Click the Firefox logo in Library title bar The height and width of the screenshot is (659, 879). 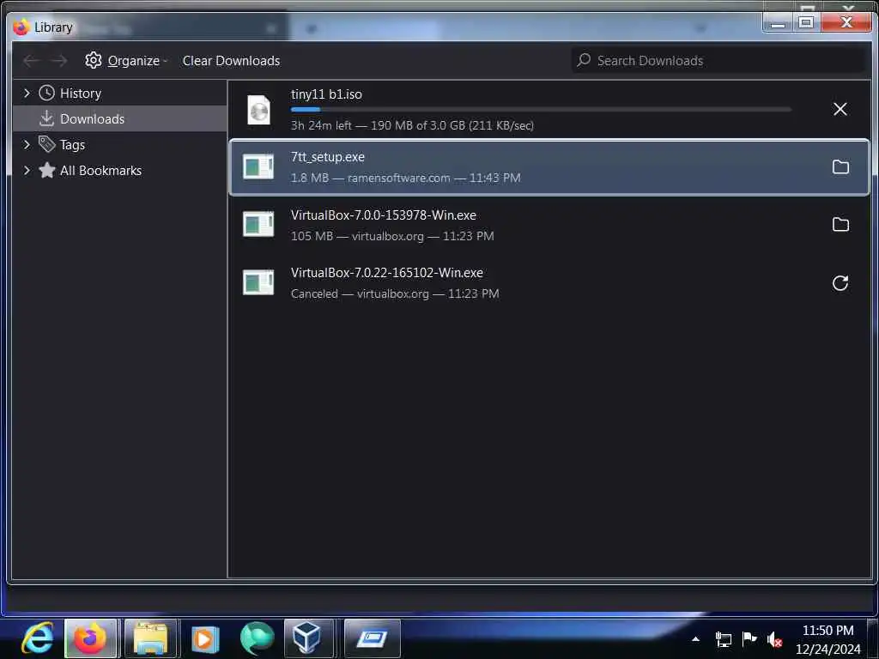(x=21, y=27)
